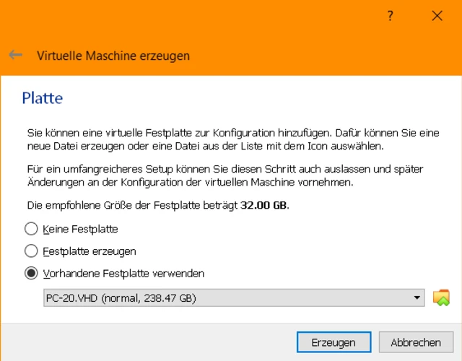The height and width of the screenshot is (361, 462).
Task: Select the 'Vorhandene Festplatte verwenden' radio circle
Action: (x=31, y=274)
